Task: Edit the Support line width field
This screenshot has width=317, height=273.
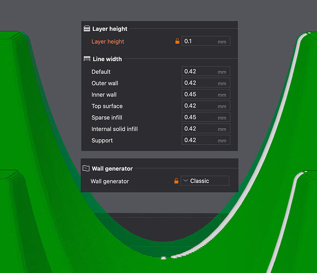Action: click(x=206, y=140)
